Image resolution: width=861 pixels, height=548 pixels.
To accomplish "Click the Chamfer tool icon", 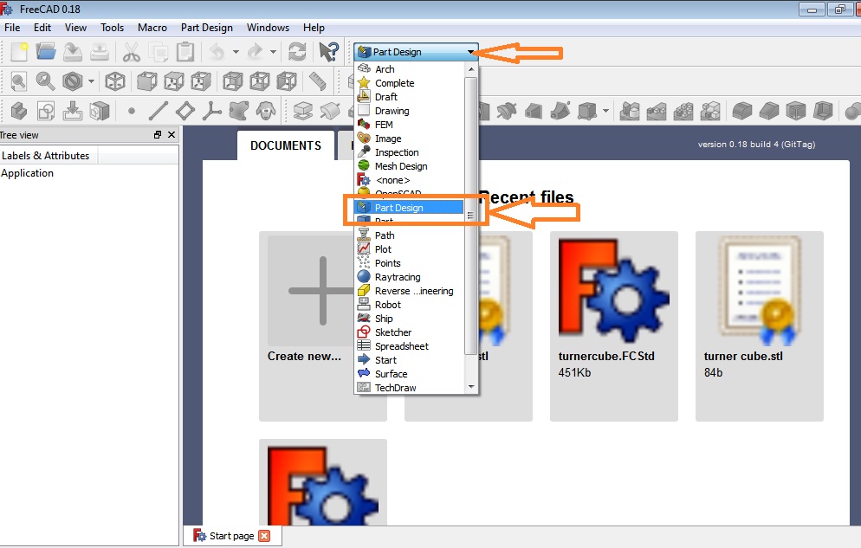I will (769, 111).
